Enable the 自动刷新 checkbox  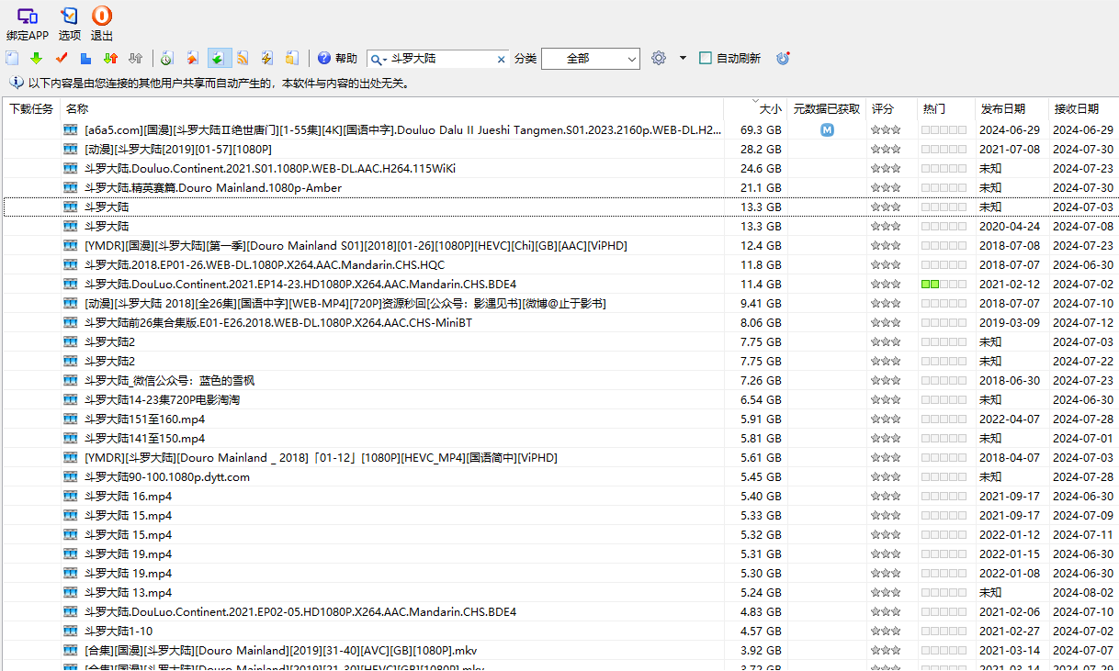(706, 59)
